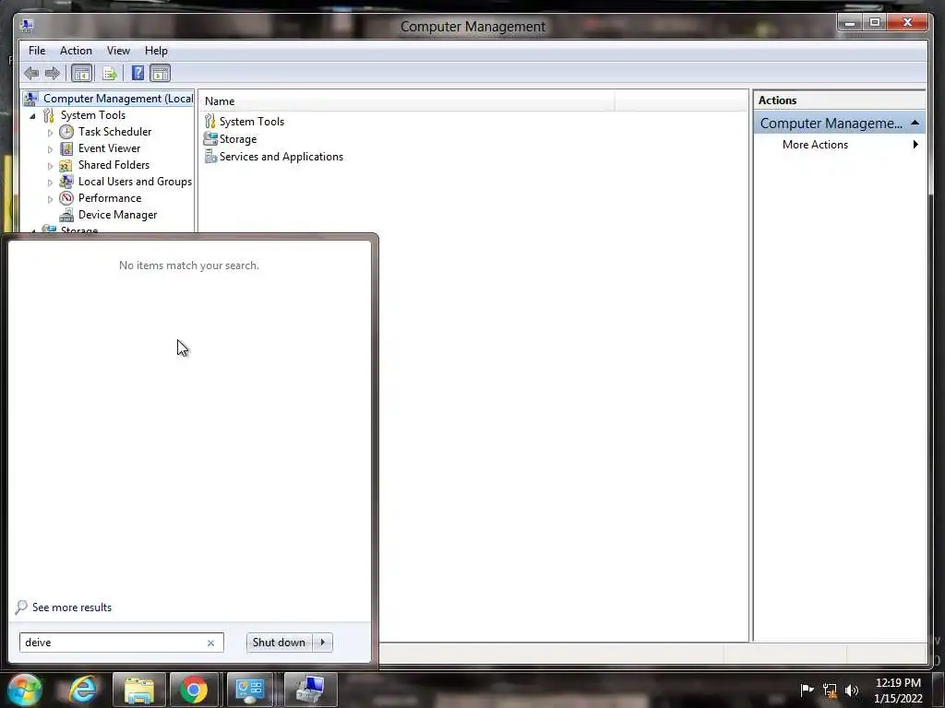Click Storage icon in Name list
Screen dimensions: 945x708
(x=210, y=138)
